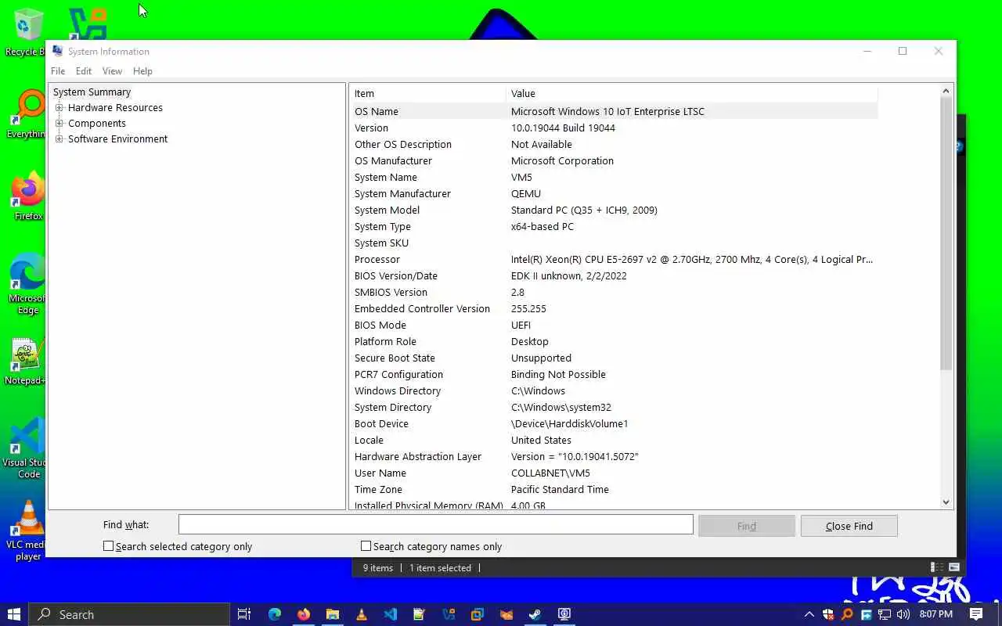Open the Microsoft Edge desktop shortcut

click(x=27, y=283)
